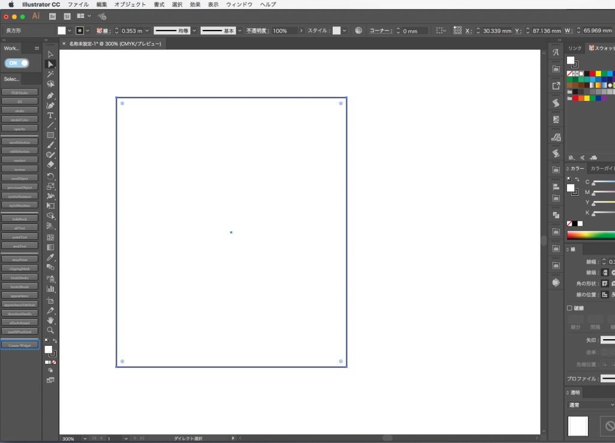Toggle the Corner Widget option in the left sidebar
The height and width of the screenshot is (443, 615).
(20, 345)
